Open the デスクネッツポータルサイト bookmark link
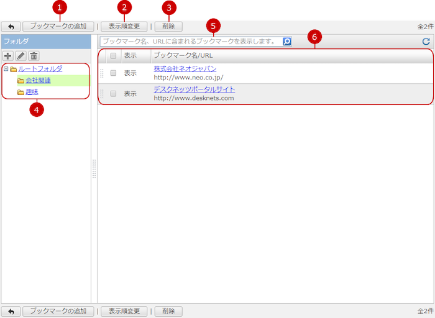The image size is (435, 318). coord(194,89)
